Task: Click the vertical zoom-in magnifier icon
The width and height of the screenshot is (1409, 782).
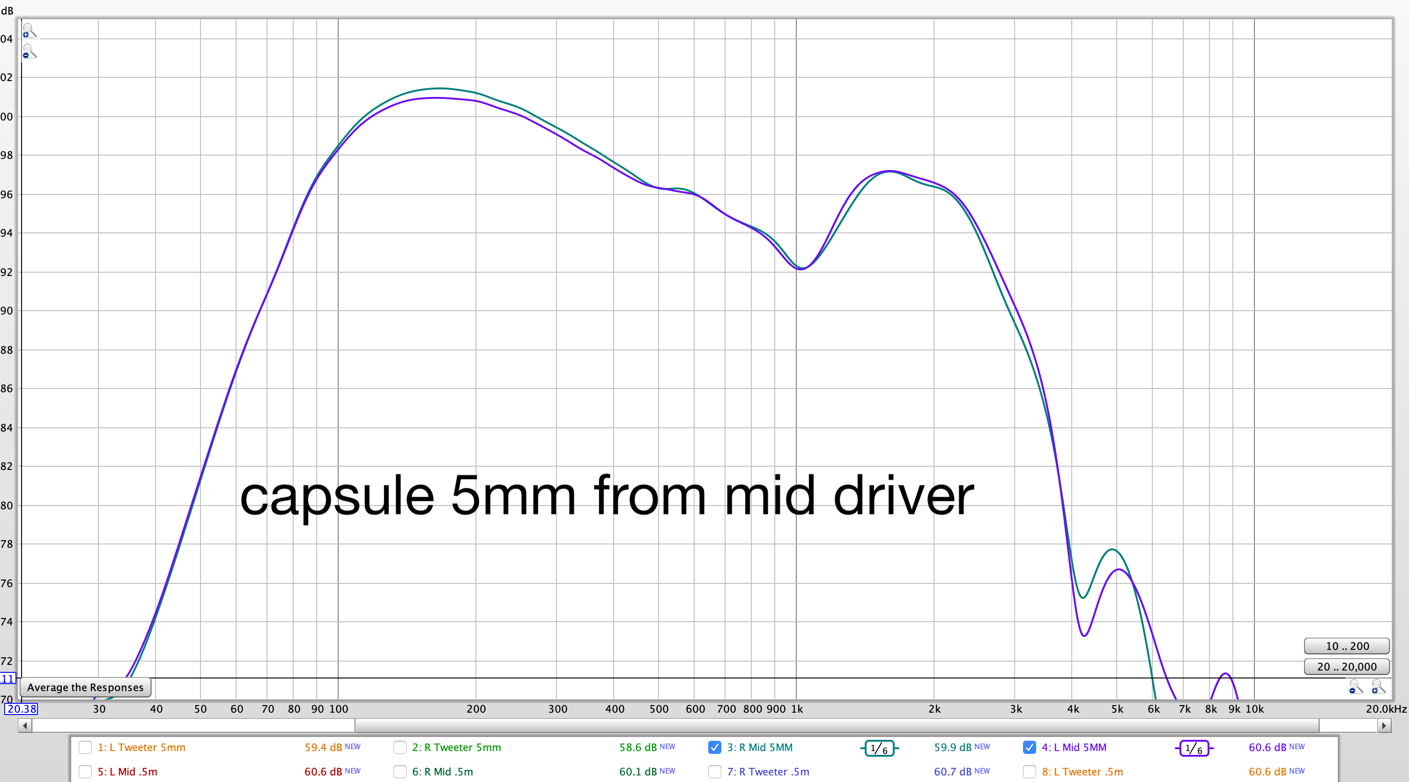Action: (x=29, y=31)
